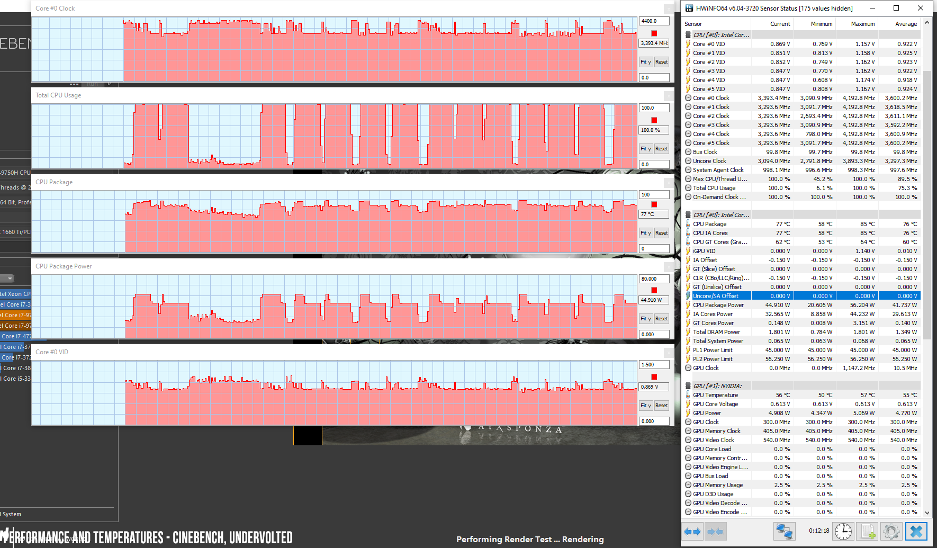937x548 pixels.
Task: Click the lightning icon beside IA Cores Power
Action: (x=688, y=314)
